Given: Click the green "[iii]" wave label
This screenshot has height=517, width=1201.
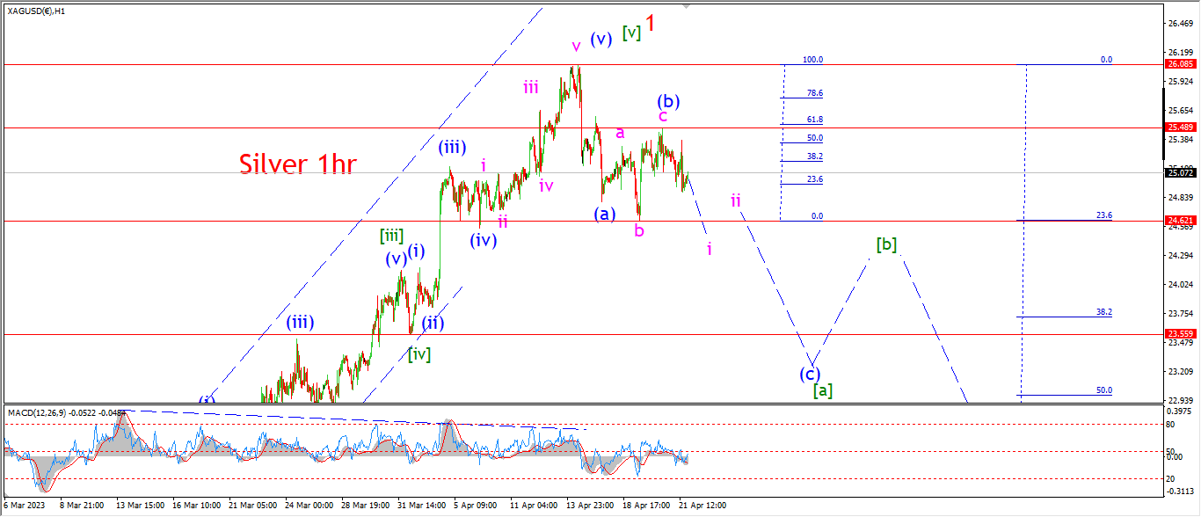Looking at the screenshot, I should pyautogui.click(x=392, y=236).
